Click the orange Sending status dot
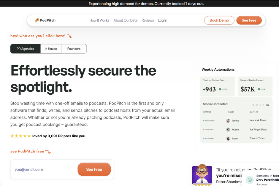The width and height of the screenshot is (279, 186). (204, 129)
